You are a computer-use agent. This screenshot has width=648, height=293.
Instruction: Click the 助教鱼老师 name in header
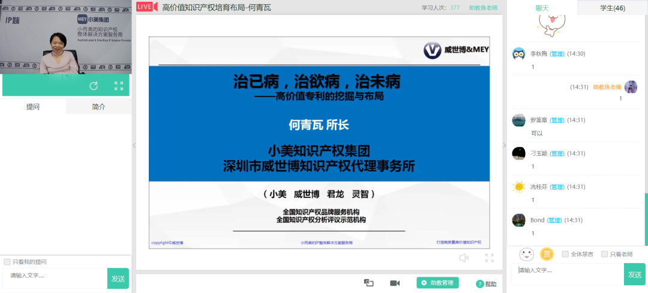[x=483, y=7]
